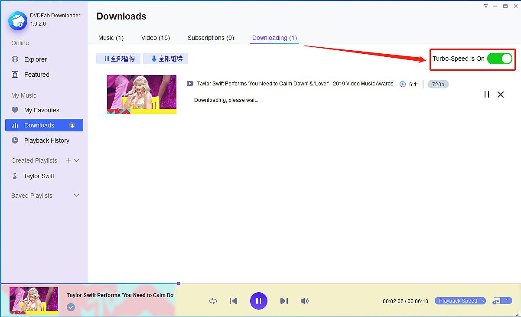
Task: Click the Taylor Swift Performs download title
Action: point(295,84)
